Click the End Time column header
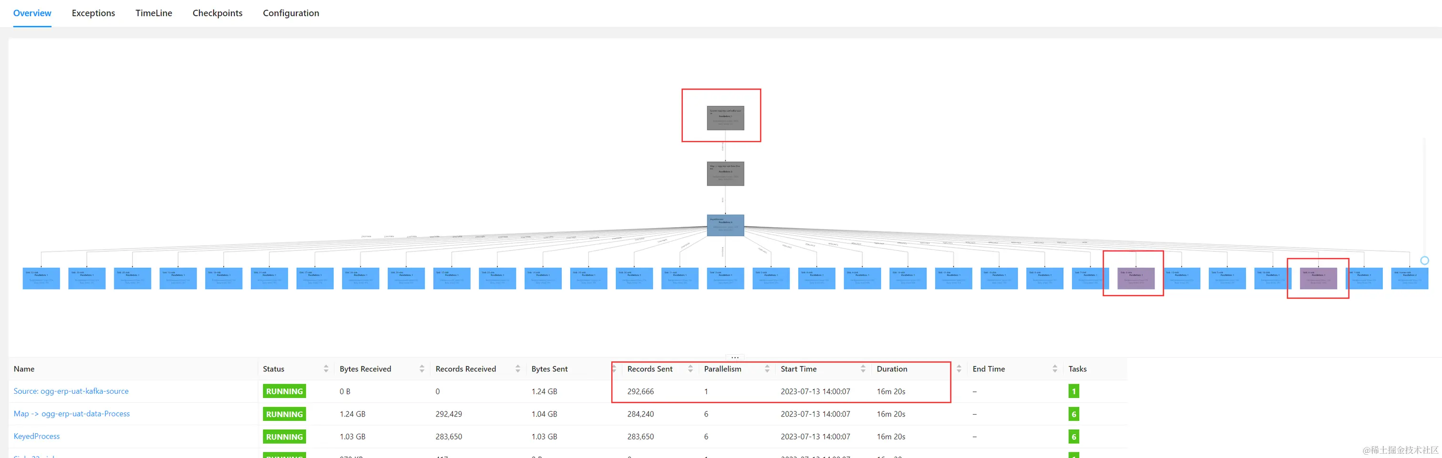The width and height of the screenshot is (1442, 458). 989,368
